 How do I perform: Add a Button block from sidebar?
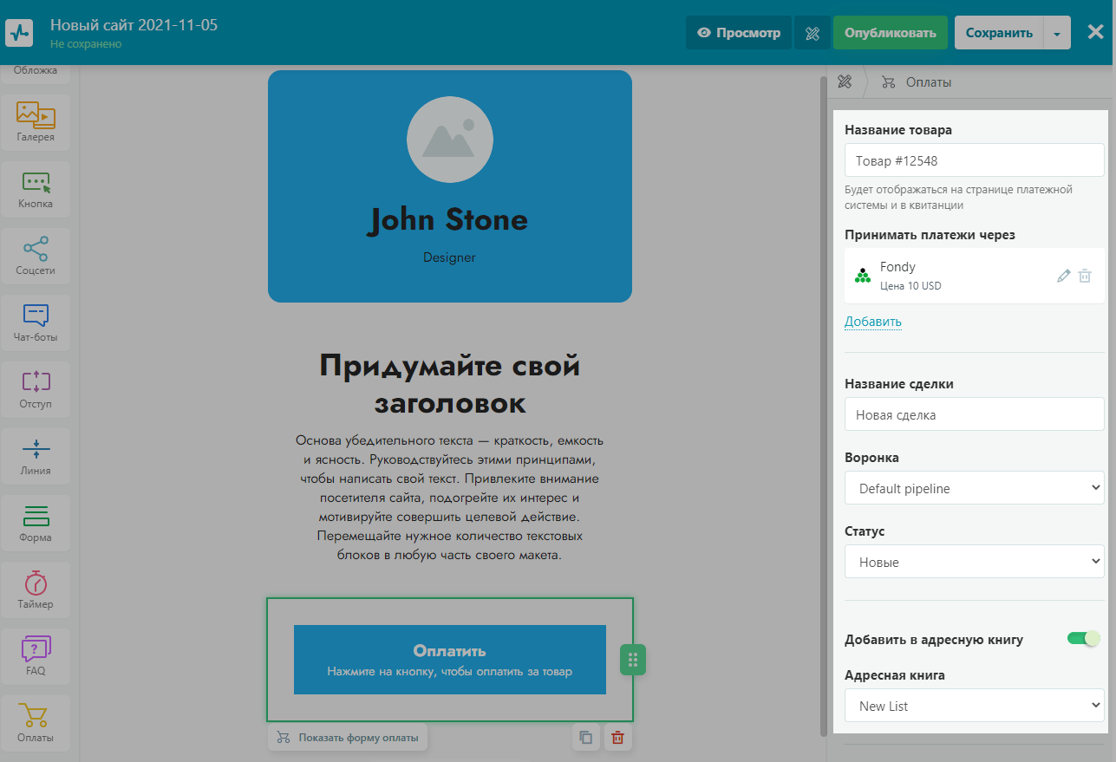tap(36, 188)
